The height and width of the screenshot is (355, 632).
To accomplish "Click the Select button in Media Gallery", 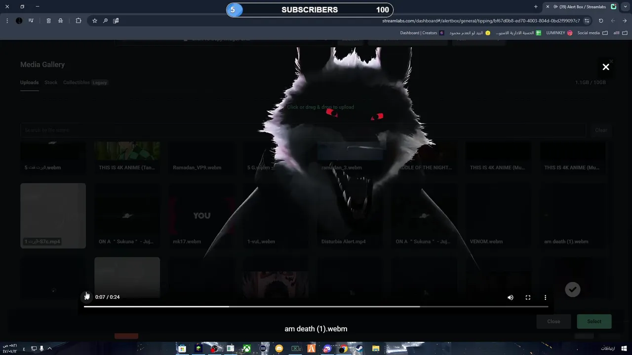I will coord(594,321).
